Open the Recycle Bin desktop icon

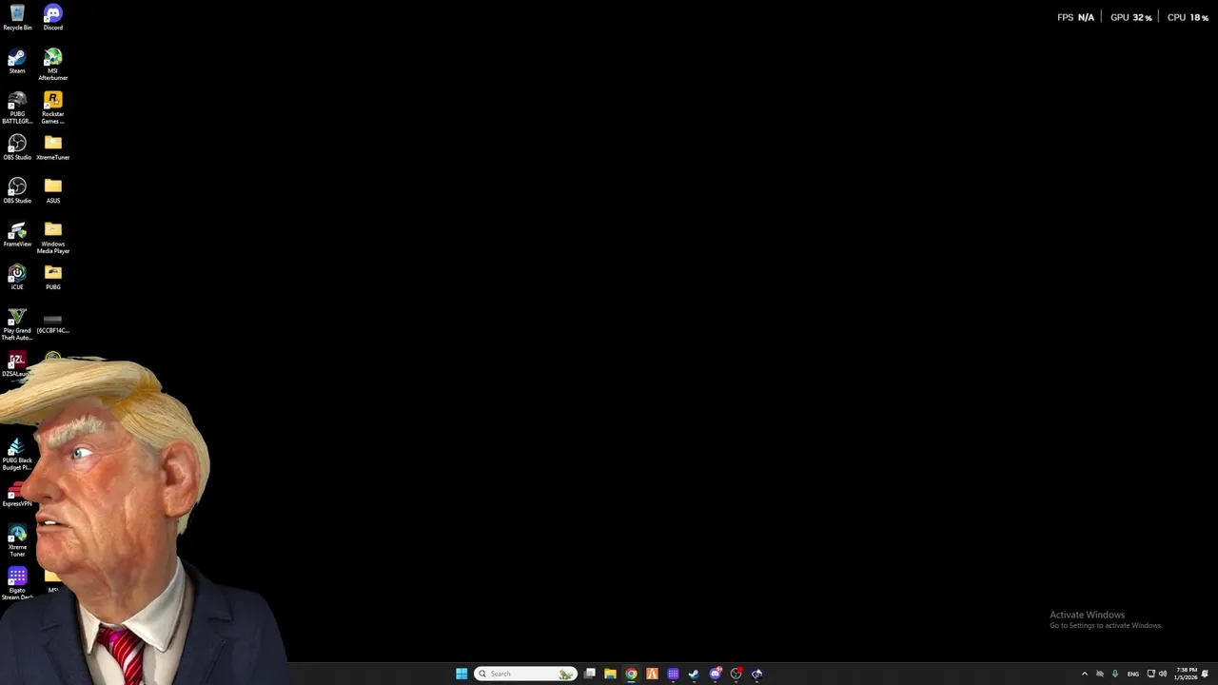tap(17, 17)
